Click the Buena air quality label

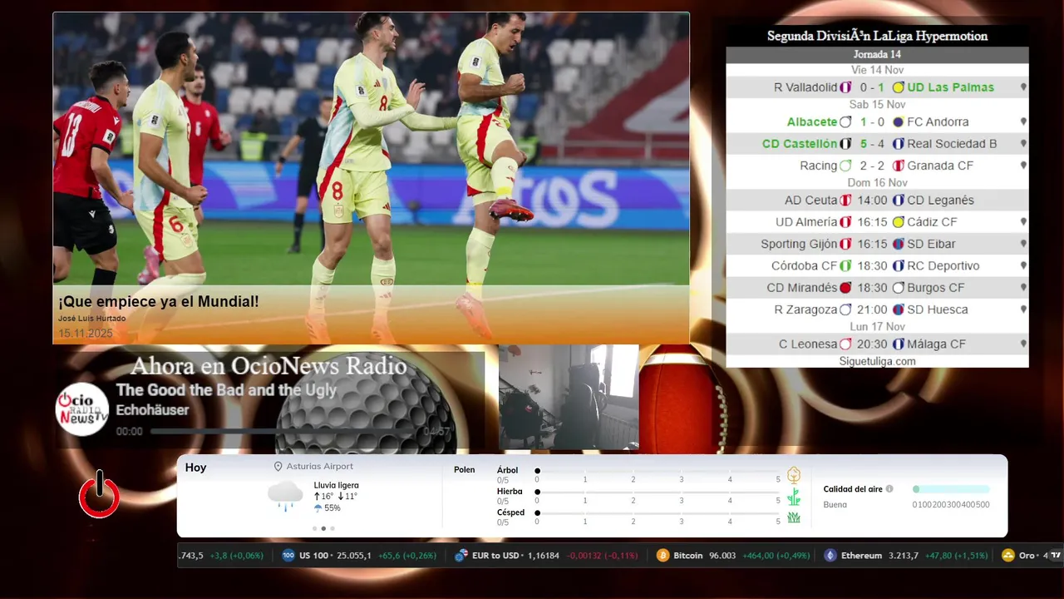[x=835, y=504]
